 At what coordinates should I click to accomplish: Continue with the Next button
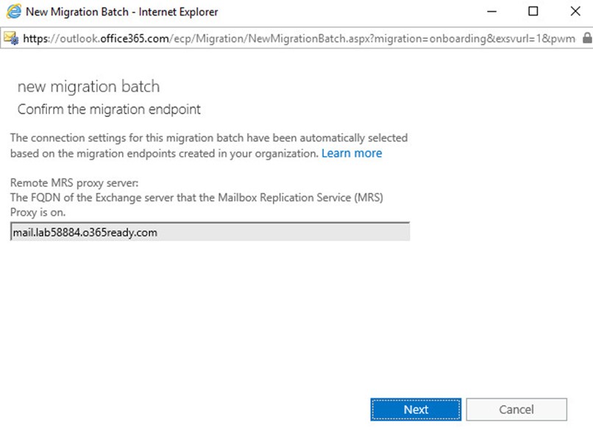(416, 409)
